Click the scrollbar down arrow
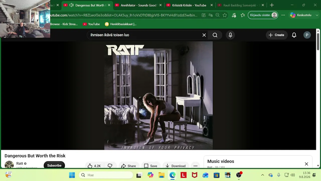Screen dimensions: 321x181 tap(318, 166)
